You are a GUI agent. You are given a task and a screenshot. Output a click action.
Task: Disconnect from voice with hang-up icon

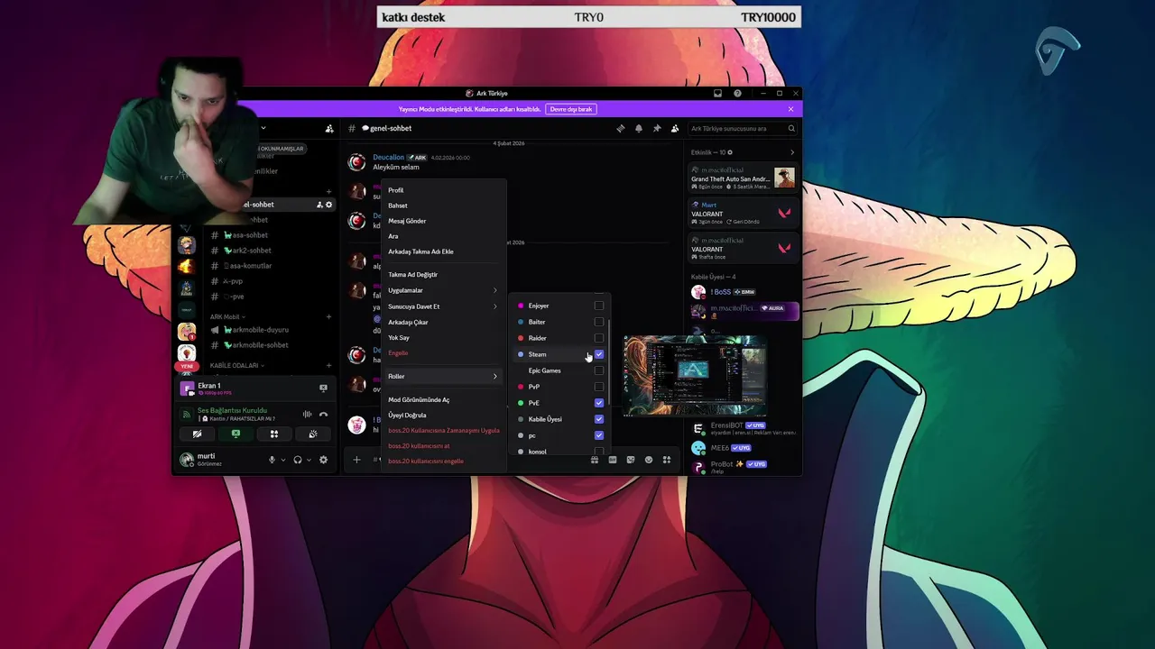pyautogui.click(x=323, y=415)
